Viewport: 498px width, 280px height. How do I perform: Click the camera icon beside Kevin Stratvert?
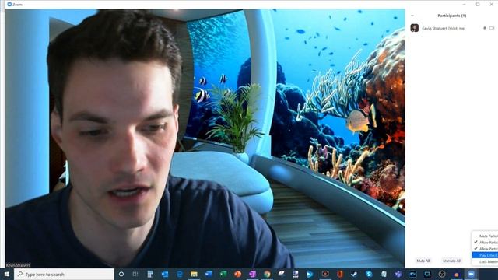tap(492, 28)
